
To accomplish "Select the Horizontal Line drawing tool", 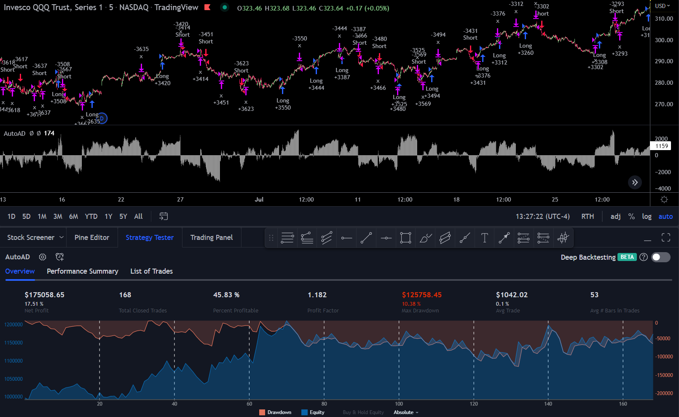I will coord(386,238).
